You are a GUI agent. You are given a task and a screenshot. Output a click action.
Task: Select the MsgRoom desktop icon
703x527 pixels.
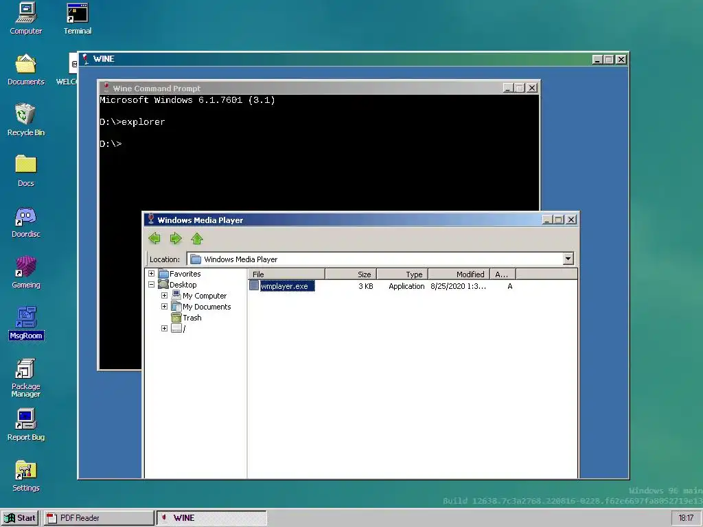[x=26, y=323]
